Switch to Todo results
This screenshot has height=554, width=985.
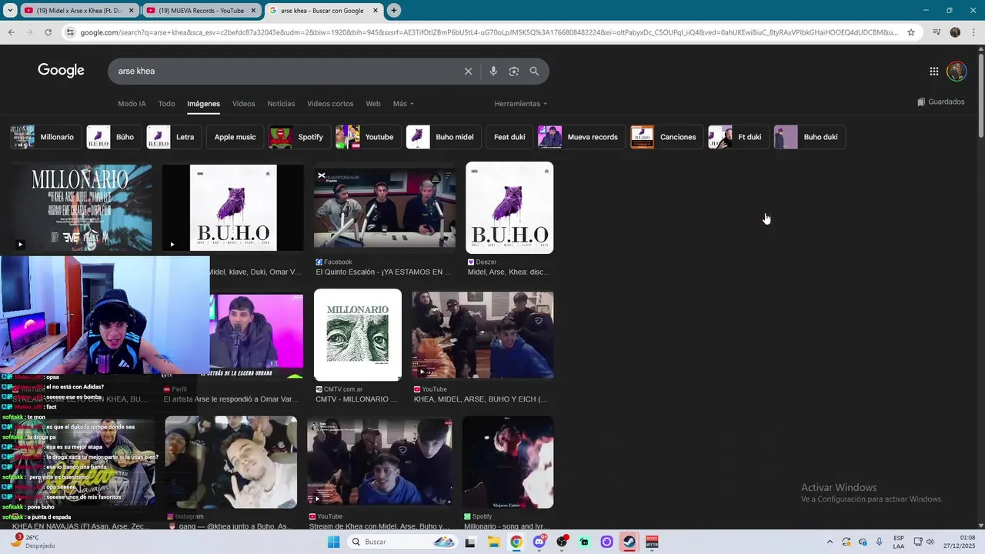(x=166, y=104)
